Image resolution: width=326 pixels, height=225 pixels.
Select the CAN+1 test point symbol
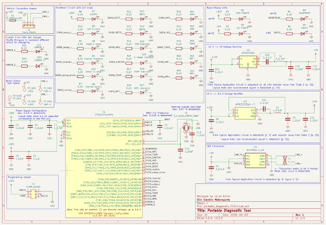coord(41,89)
